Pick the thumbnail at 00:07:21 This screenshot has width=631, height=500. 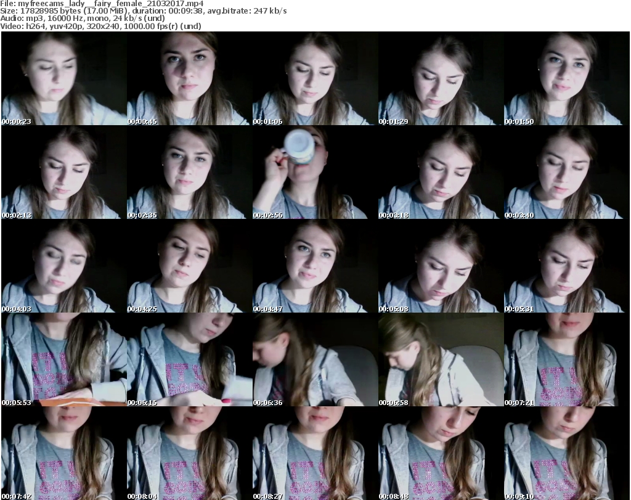point(567,359)
